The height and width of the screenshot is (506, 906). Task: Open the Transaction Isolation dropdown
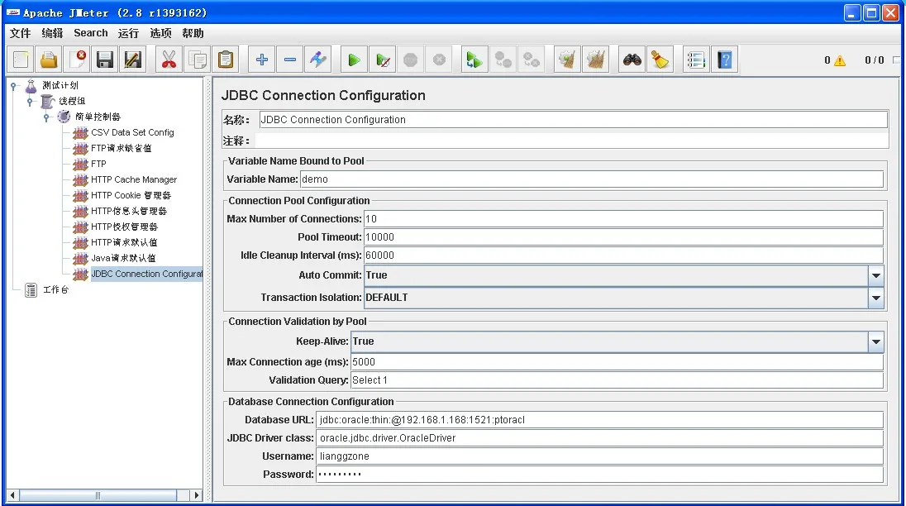click(x=875, y=298)
